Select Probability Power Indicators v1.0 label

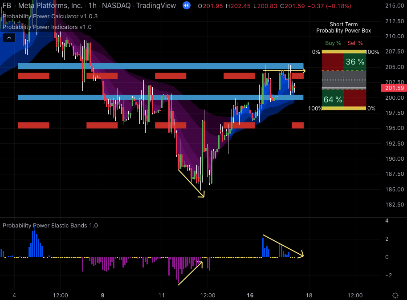(x=47, y=27)
